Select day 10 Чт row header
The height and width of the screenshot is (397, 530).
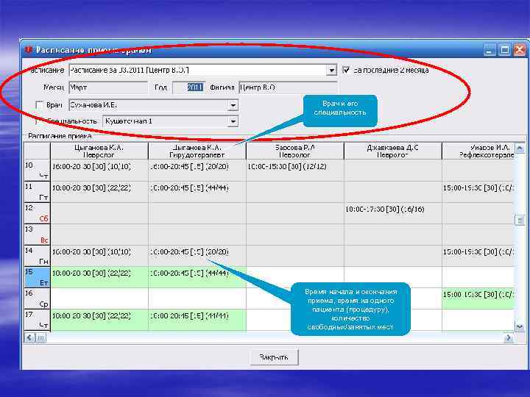(x=38, y=171)
